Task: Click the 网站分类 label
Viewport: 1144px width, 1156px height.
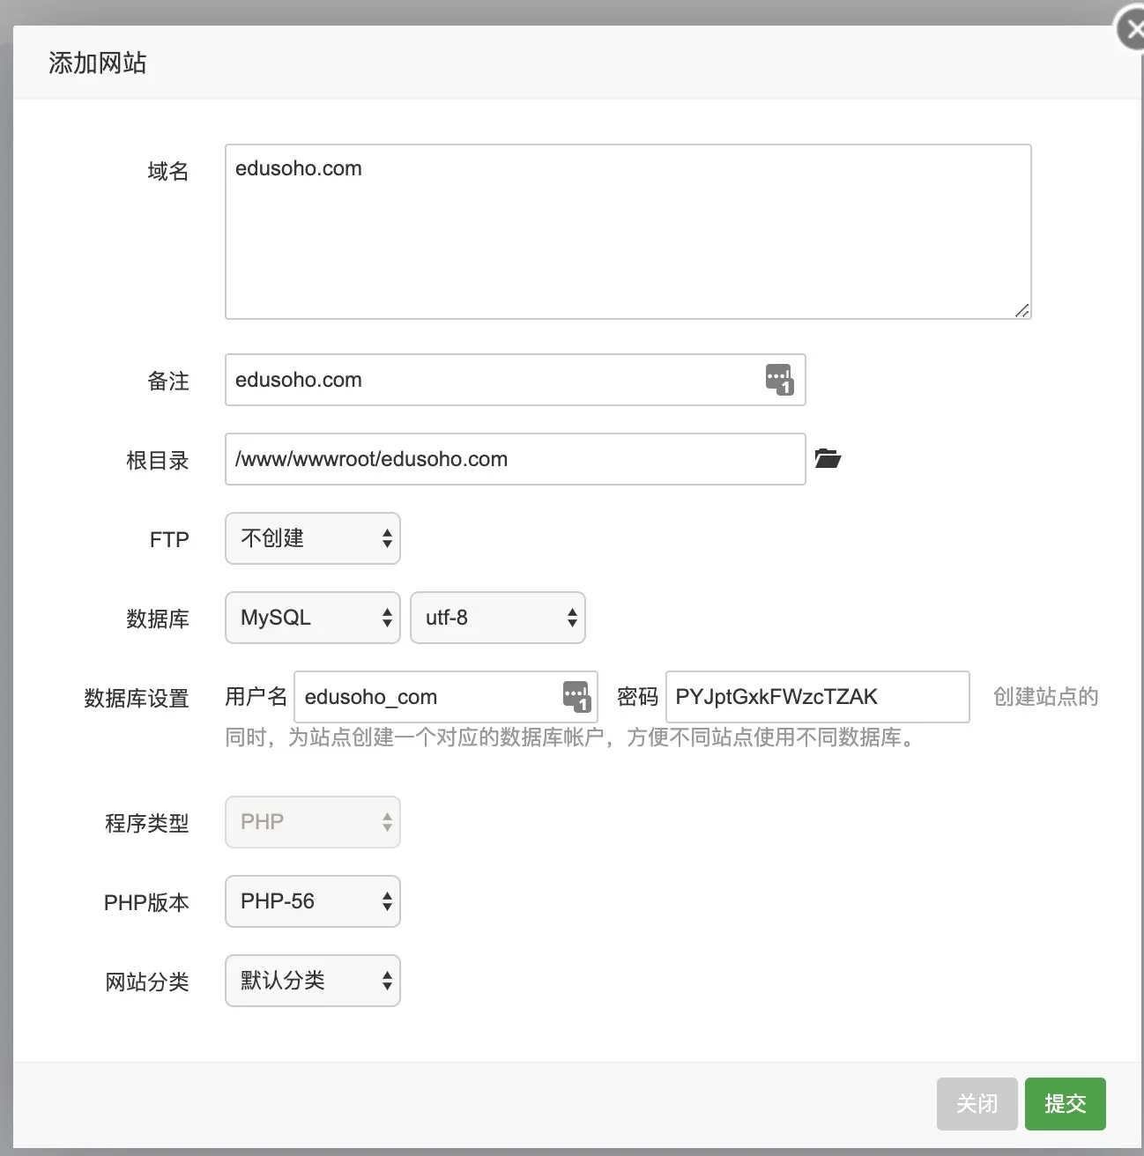Action: click(x=147, y=982)
